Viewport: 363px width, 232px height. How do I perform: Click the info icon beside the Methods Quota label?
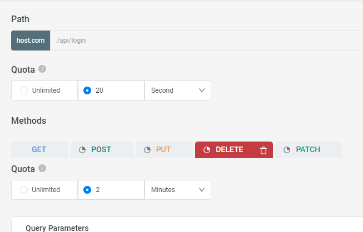[x=42, y=168]
